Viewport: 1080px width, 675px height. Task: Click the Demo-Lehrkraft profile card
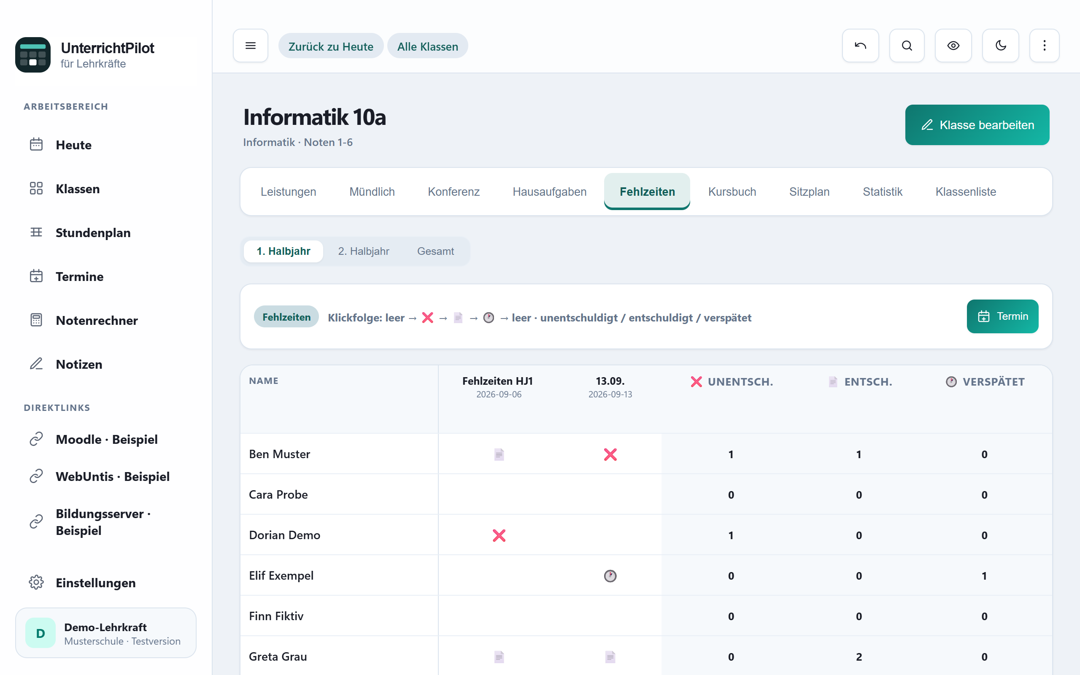click(106, 632)
